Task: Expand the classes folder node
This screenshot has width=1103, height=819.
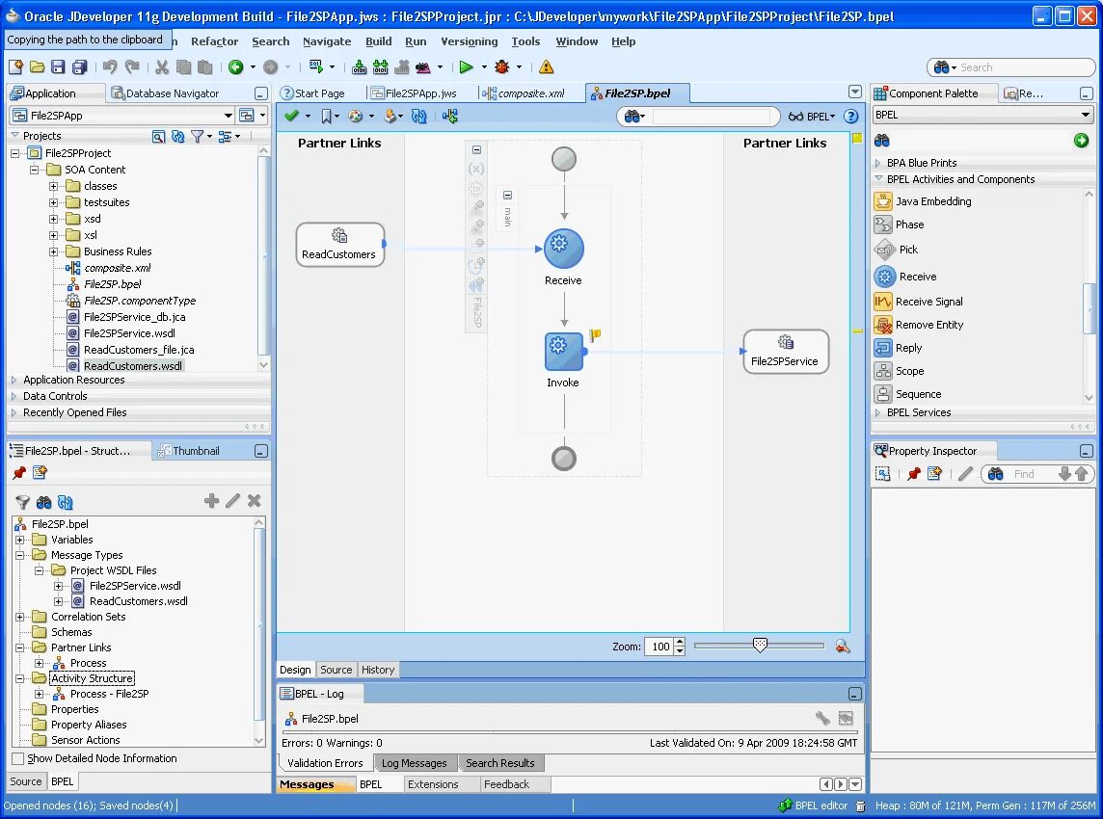Action: 53,186
